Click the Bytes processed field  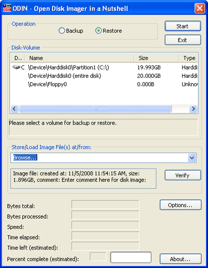tap(105, 215)
